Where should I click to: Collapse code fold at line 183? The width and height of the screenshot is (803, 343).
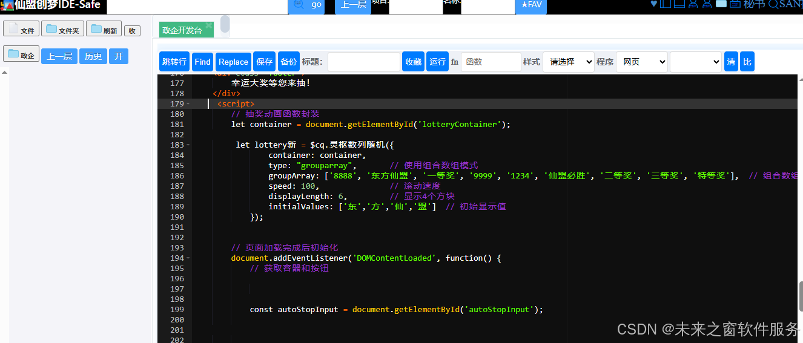tap(188, 145)
